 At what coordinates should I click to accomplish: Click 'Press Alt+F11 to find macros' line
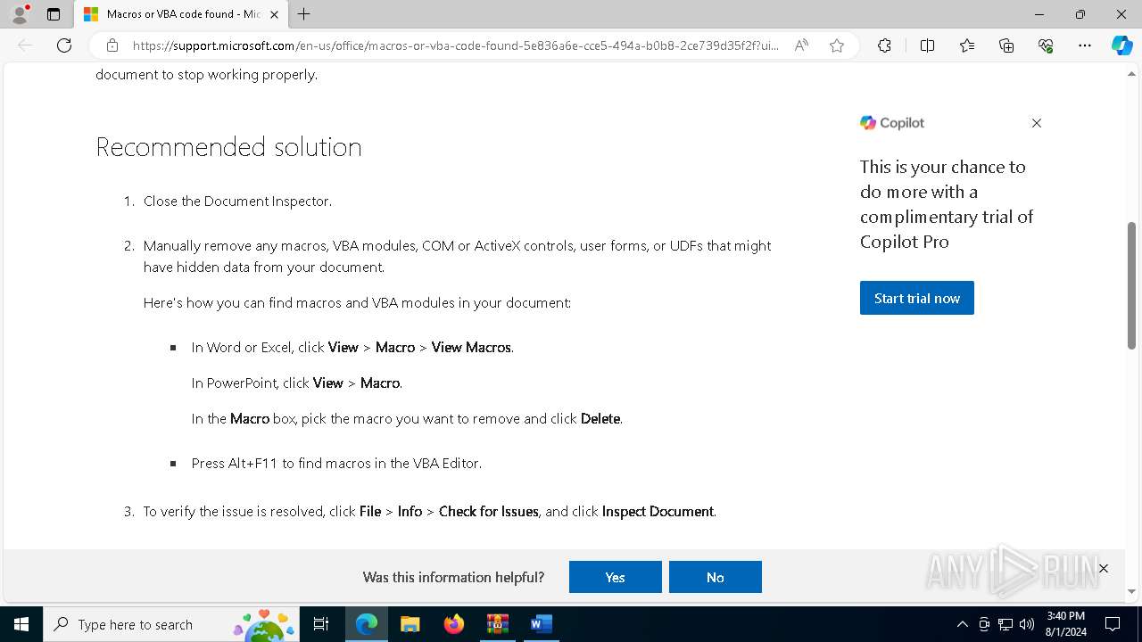click(x=336, y=463)
